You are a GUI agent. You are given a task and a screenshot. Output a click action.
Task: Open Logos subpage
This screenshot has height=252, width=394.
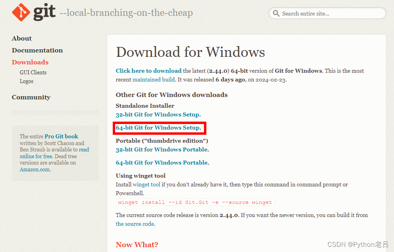[26, 81]
